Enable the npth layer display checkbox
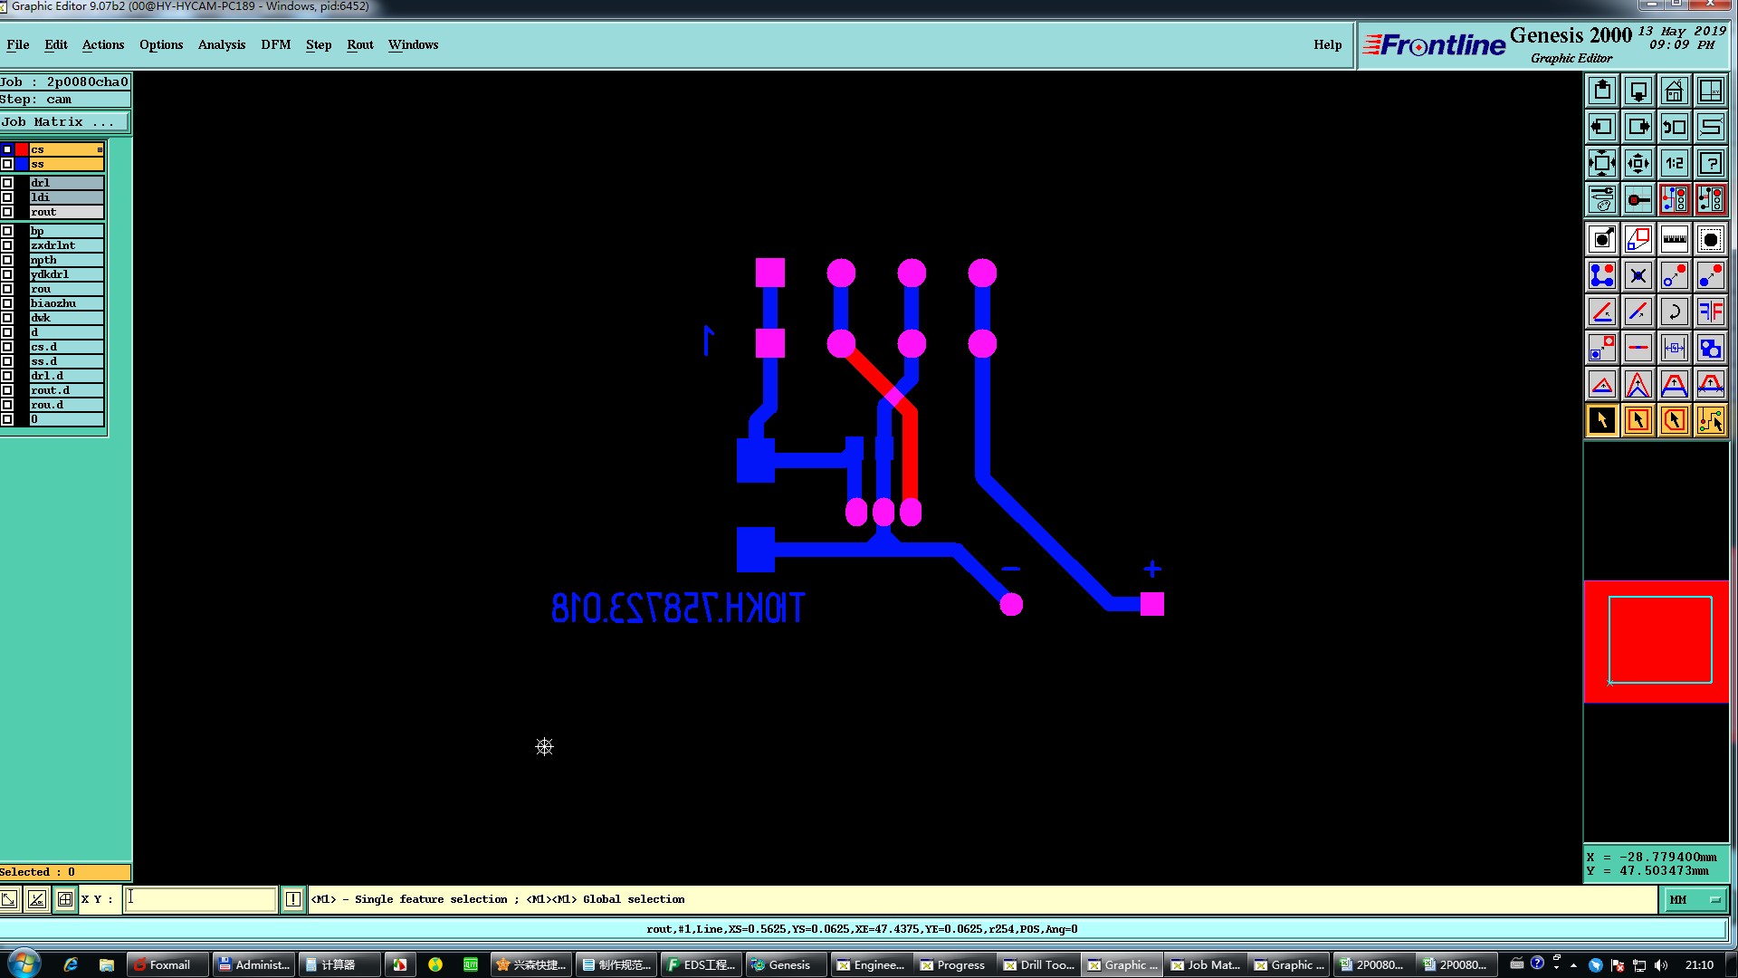The height and width of the screenshot is (978, 1738). click(7, 260)
